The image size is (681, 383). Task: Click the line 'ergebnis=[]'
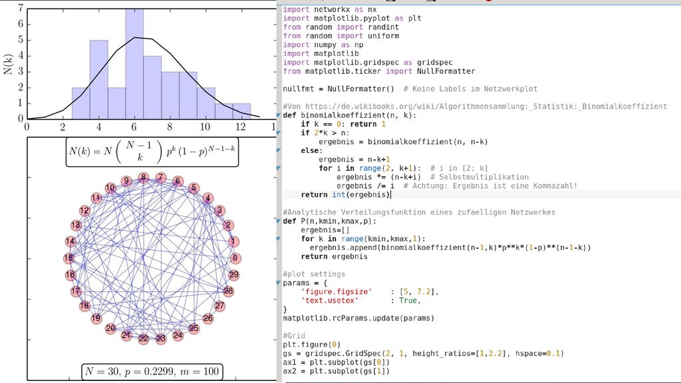pyautogui.click(x=325, y=230)
